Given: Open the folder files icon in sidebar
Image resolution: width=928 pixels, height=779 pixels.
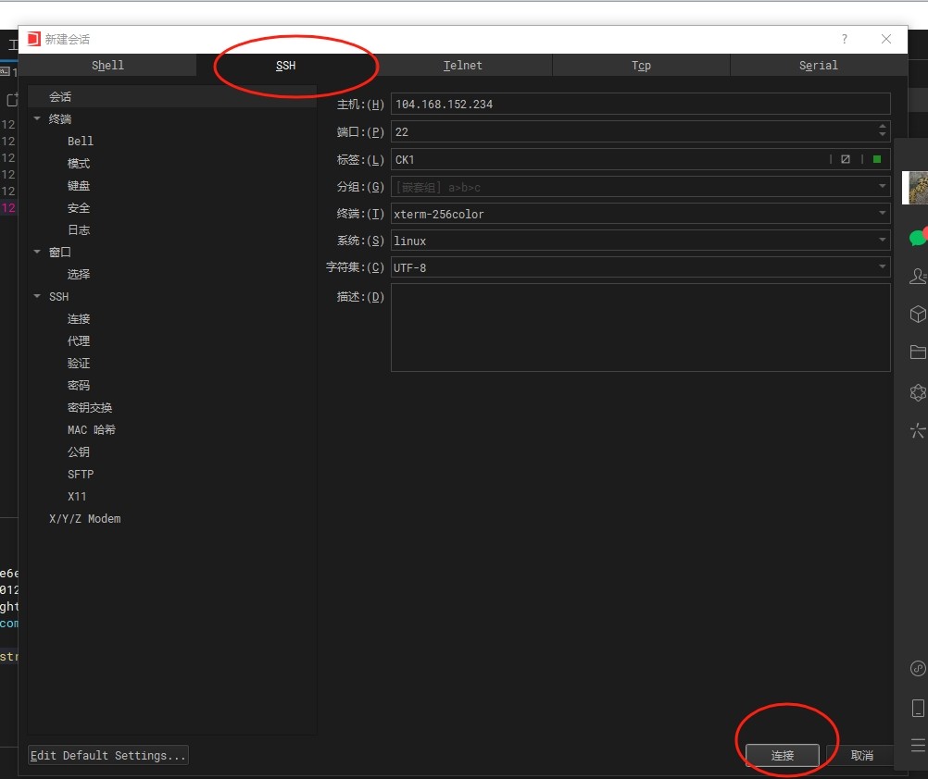Looking at the screenshot, I should point(917,352).
